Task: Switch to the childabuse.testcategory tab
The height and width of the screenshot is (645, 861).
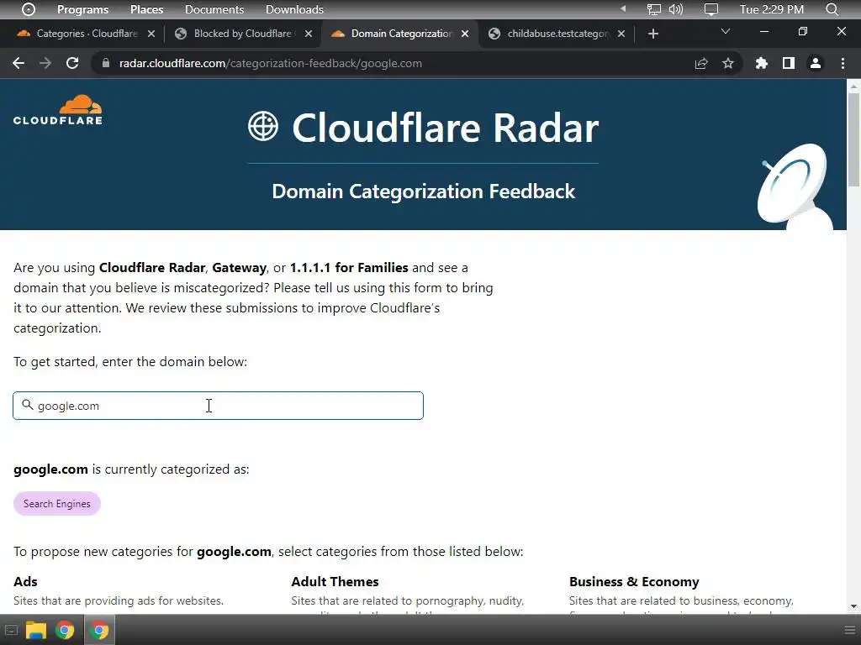Action: pyautogui.click(x=556, y=34)
